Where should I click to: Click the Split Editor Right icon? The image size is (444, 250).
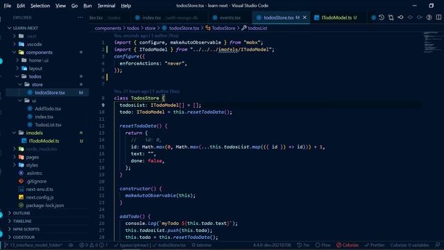[x=438, y=17]
